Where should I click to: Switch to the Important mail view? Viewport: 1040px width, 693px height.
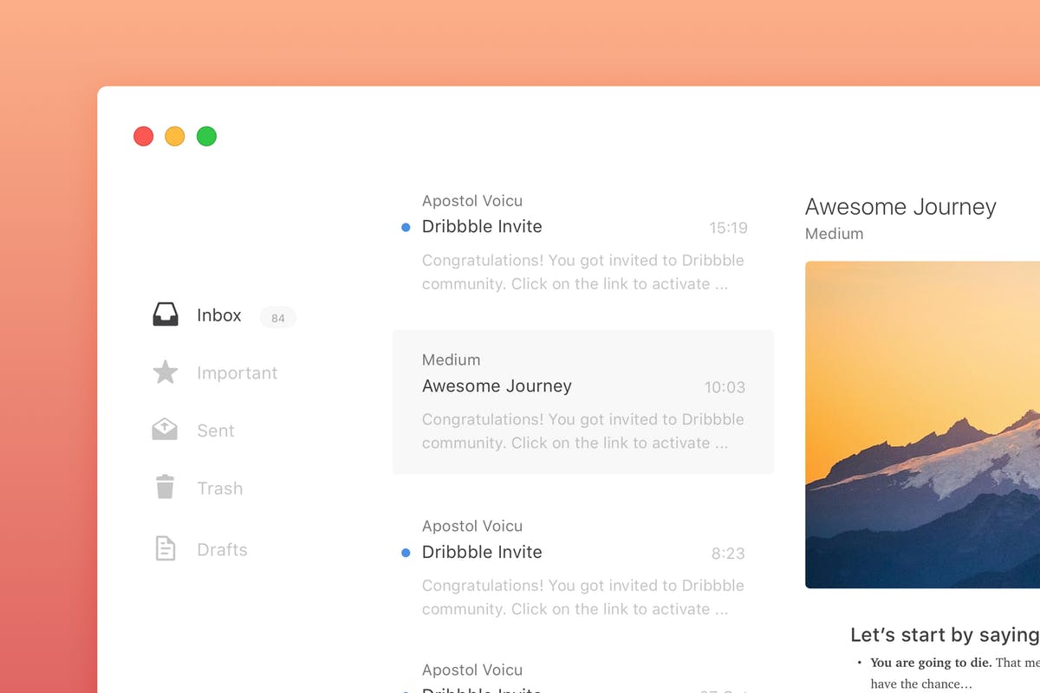click(237, 372)
